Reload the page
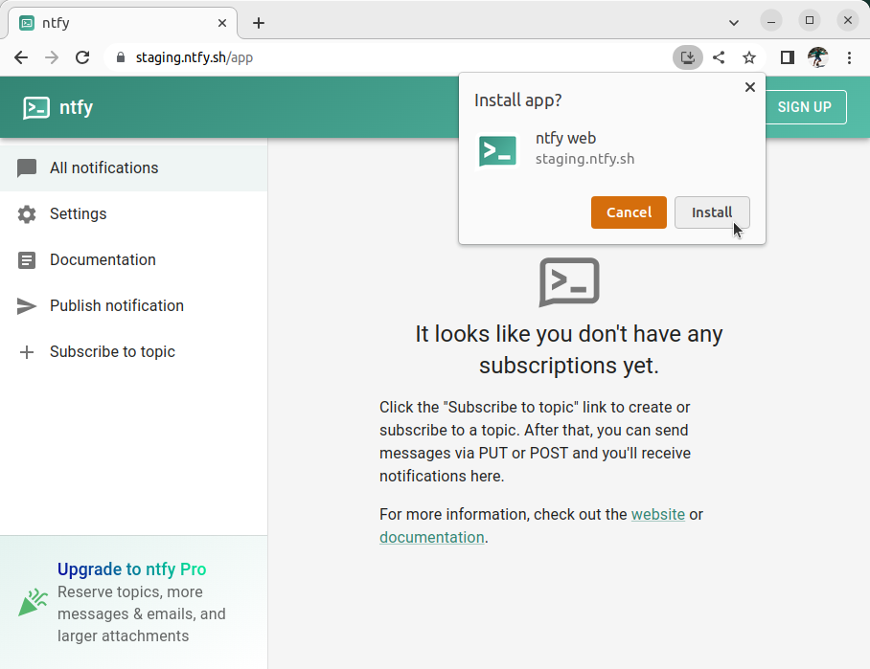This screenshot has width=870, height=669. pyautogui.click(x=82, y=57)
